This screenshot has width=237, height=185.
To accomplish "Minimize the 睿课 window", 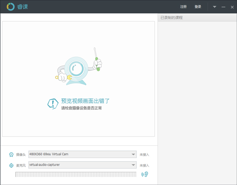I will click(x=224, y=7).
